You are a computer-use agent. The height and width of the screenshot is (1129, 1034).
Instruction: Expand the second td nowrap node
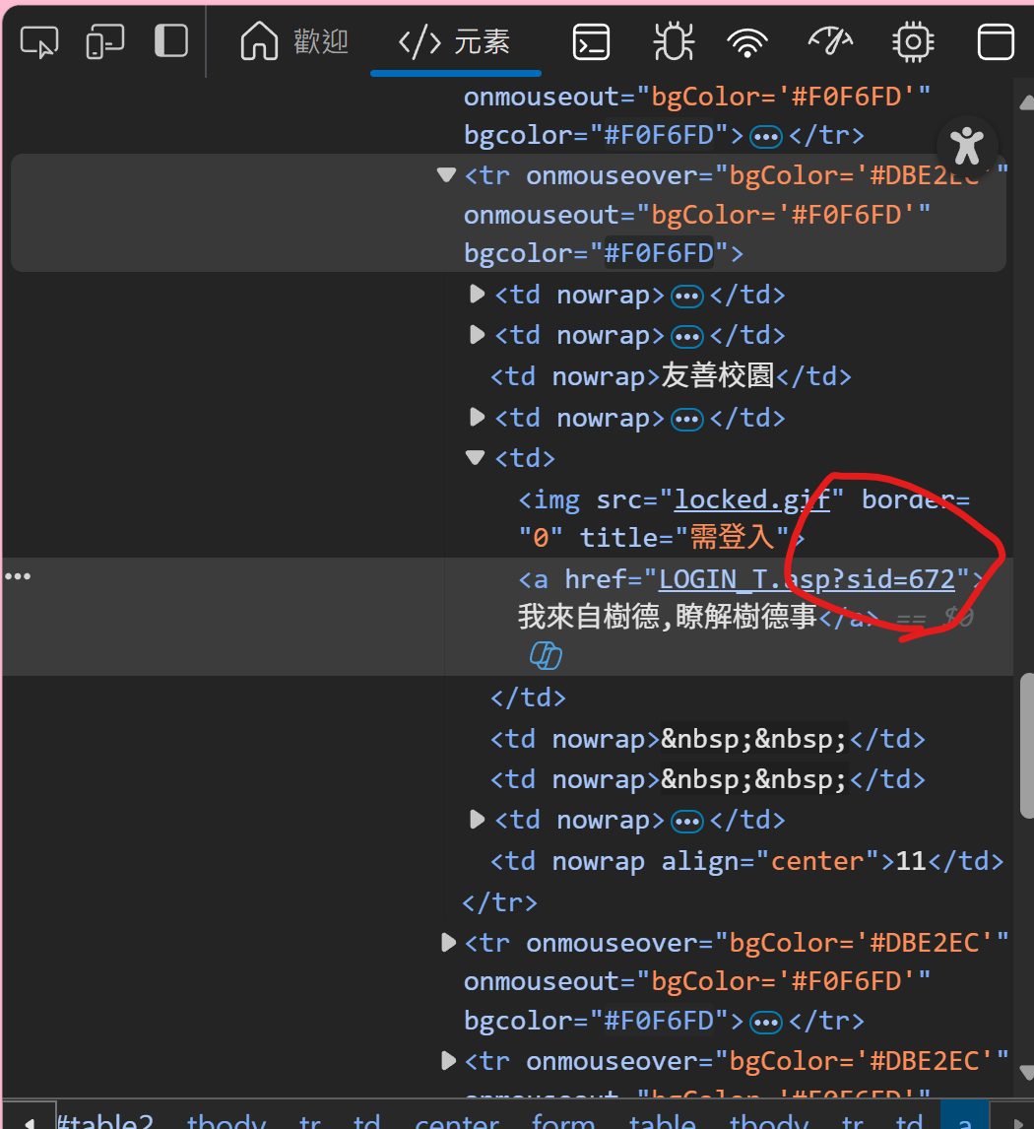(477, 334)
